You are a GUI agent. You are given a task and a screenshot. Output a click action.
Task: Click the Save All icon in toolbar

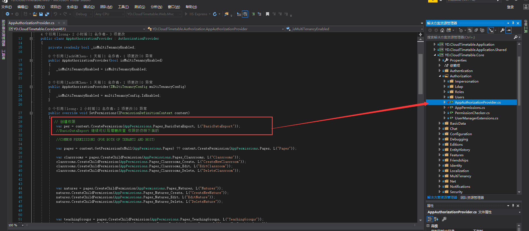click(47, 14)
